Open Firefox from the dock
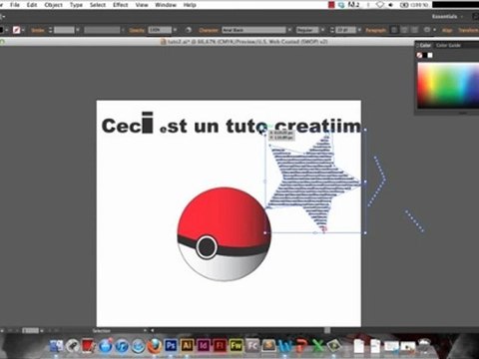The height and width of the screenshot is (359, 479). 155,346
